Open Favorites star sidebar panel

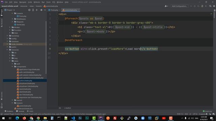point(2,96)
